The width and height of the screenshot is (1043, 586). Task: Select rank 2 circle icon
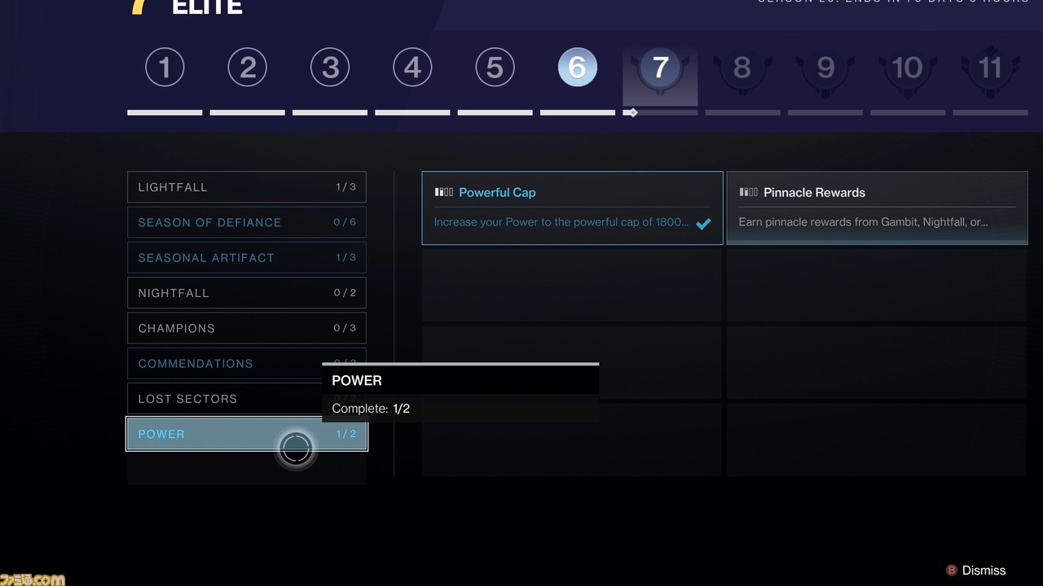tap(248, 68)
